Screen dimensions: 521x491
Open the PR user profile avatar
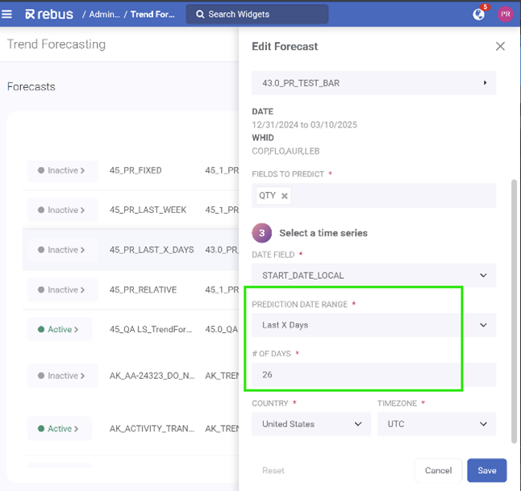coord(506,14)
